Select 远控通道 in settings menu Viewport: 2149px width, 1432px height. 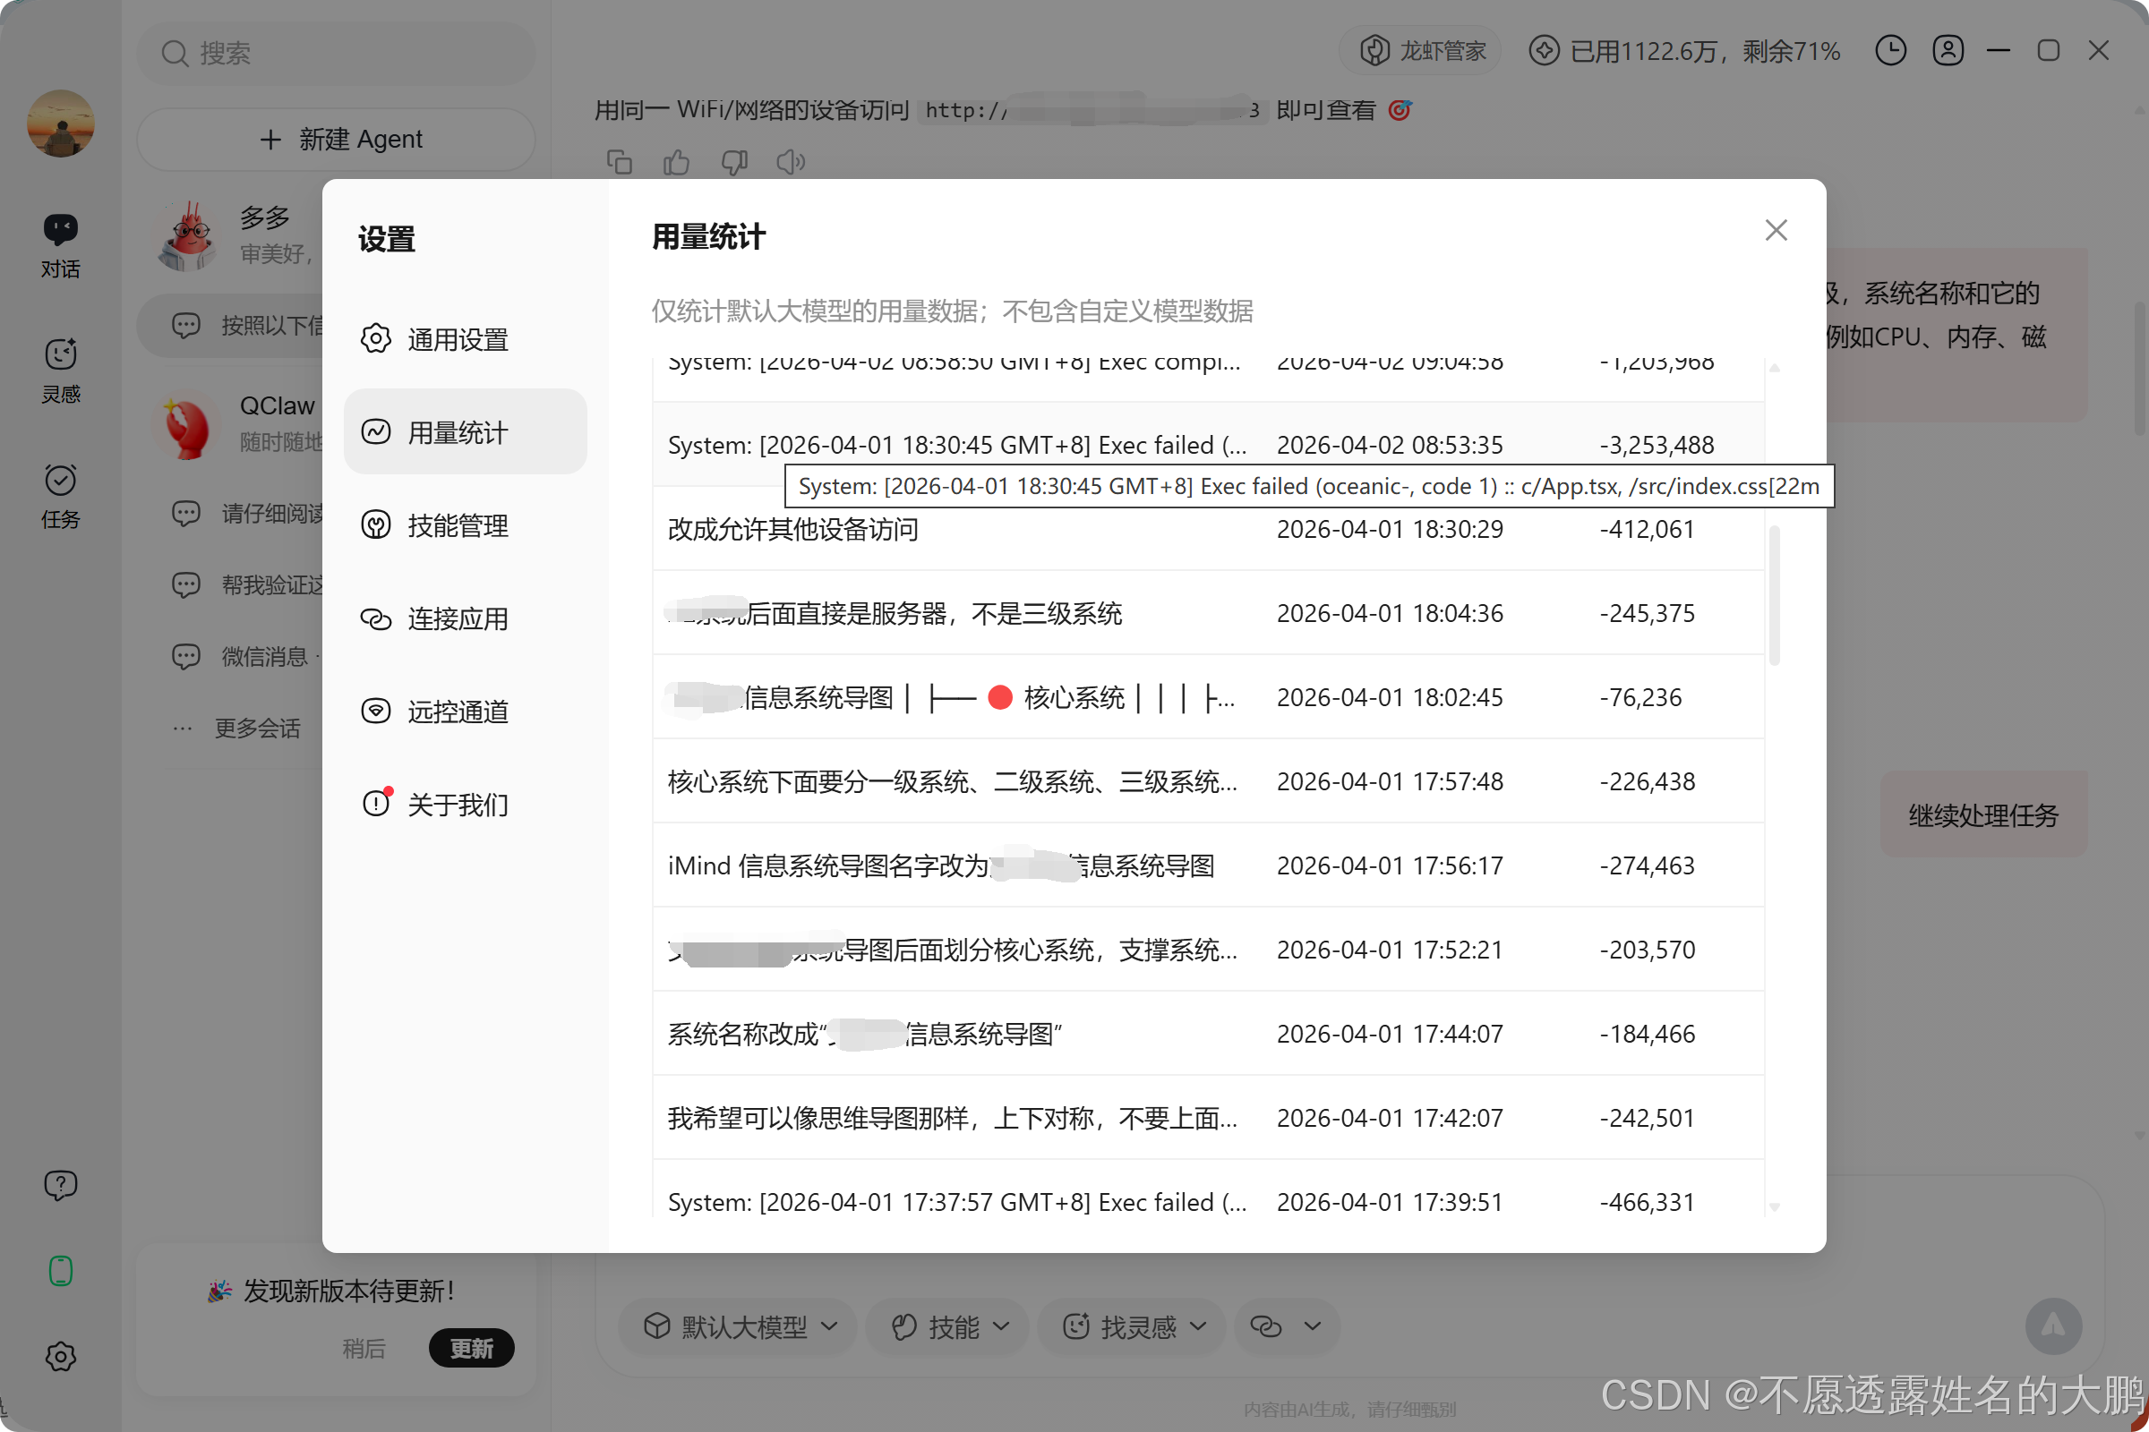click(x=464, y=711)
